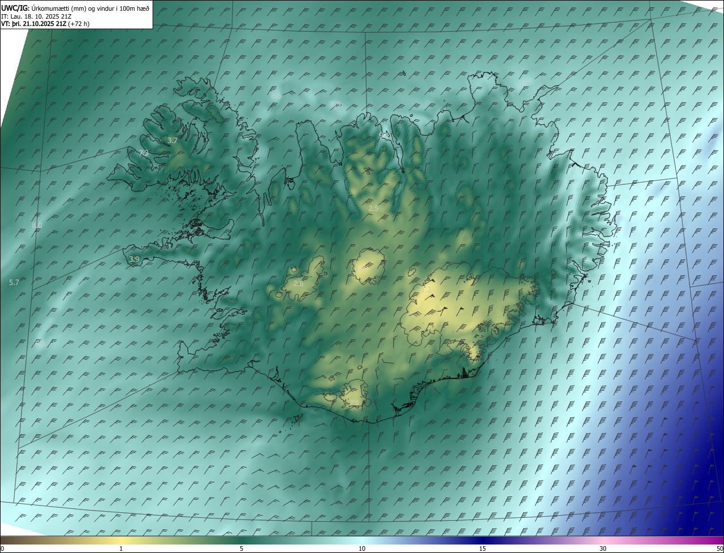Click the 15 tick on the color scale
The image size is (724, 553).
click(482, 548)
